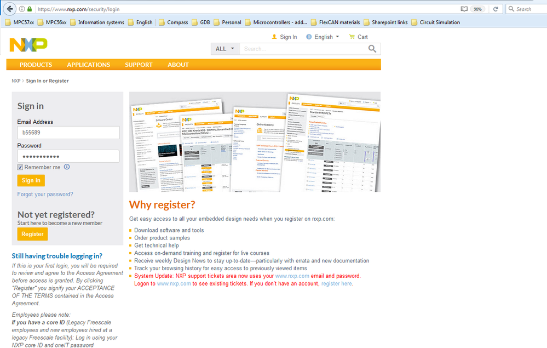Click 'Not yet registered?' heading
Viewport: 547px width, 348px height.
56,215
